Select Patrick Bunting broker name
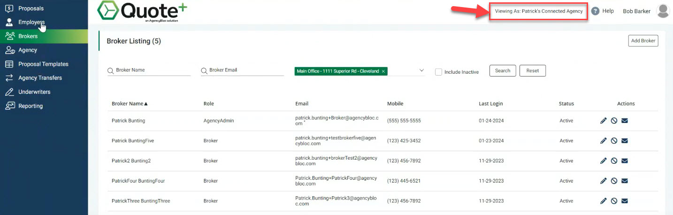The image size is (673, 215). click(128, 121)
